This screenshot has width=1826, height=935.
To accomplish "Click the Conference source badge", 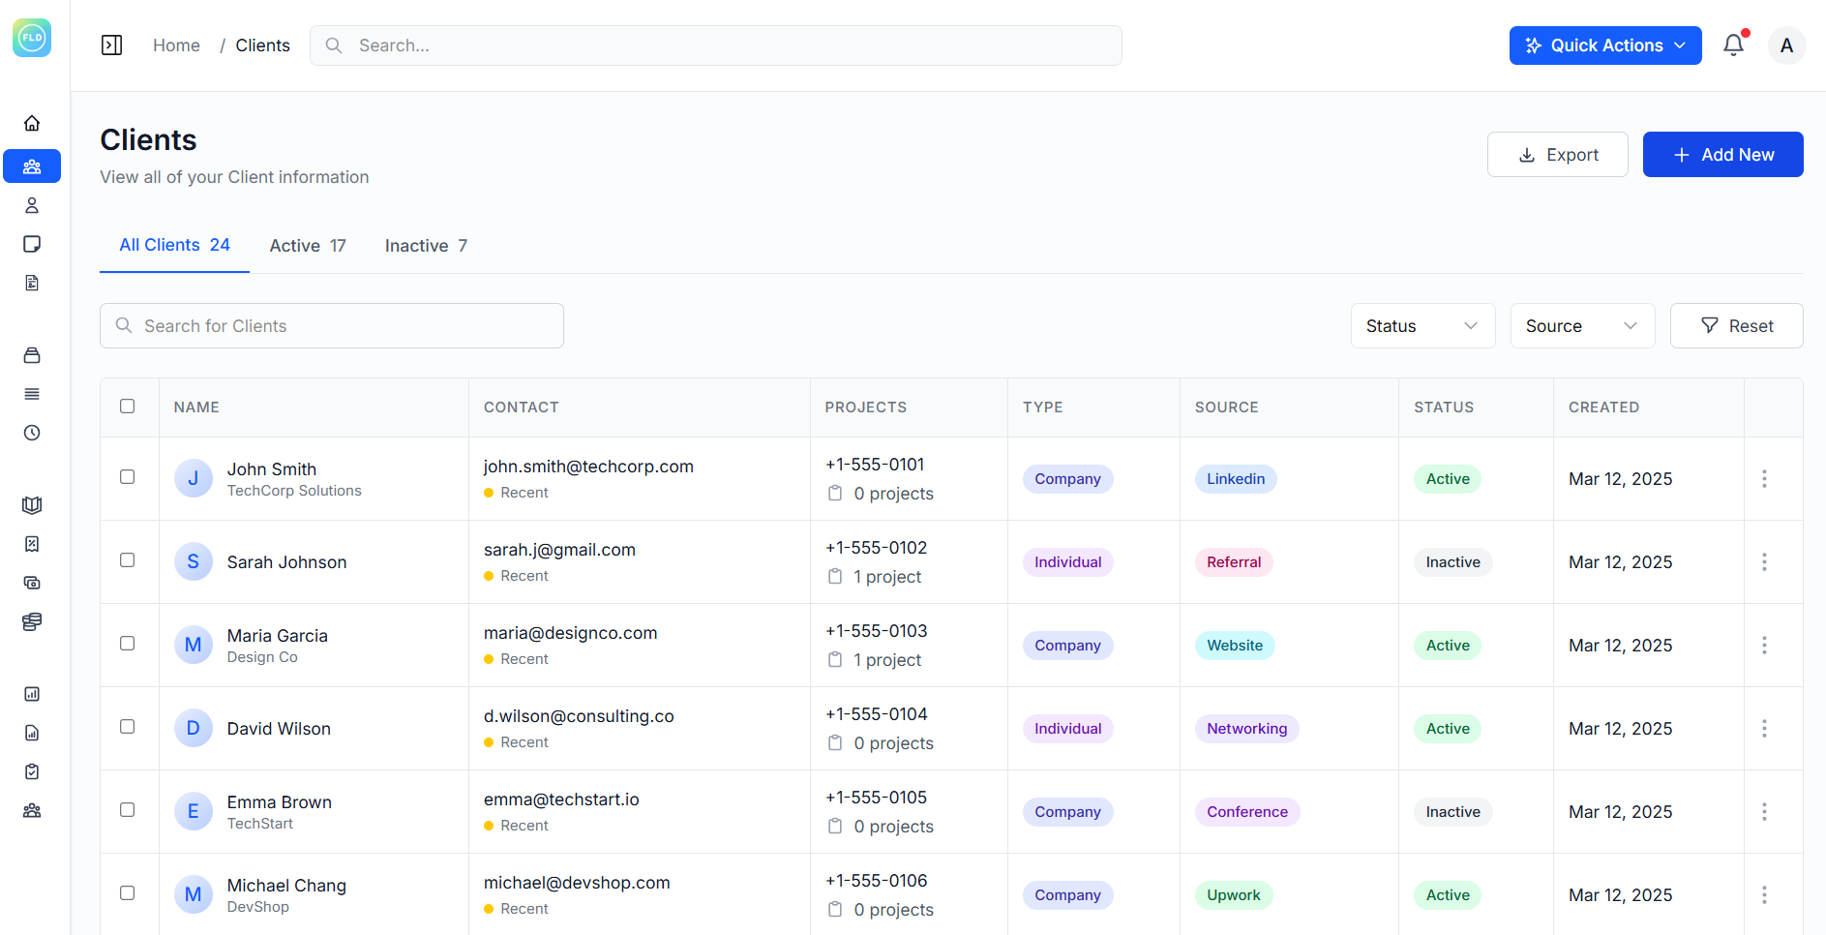I will (1247, 812).
